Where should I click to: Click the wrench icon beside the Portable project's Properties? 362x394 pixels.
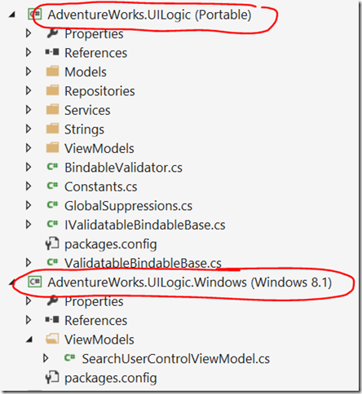click(x=52, y=33)
